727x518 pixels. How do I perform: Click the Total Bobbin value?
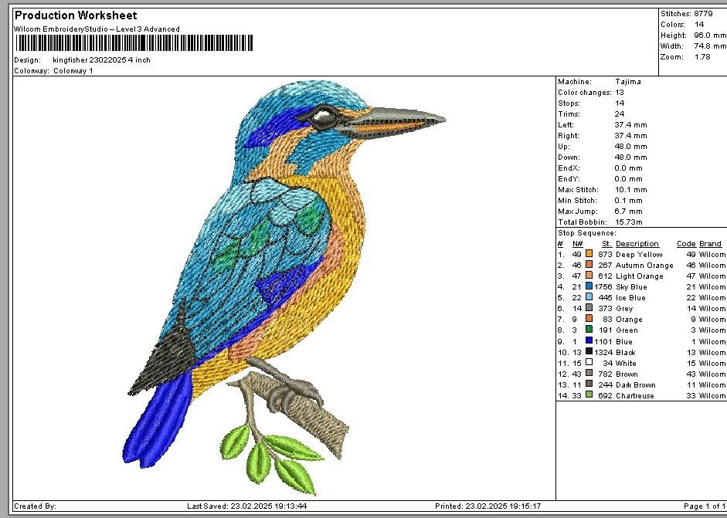[628, 222]
